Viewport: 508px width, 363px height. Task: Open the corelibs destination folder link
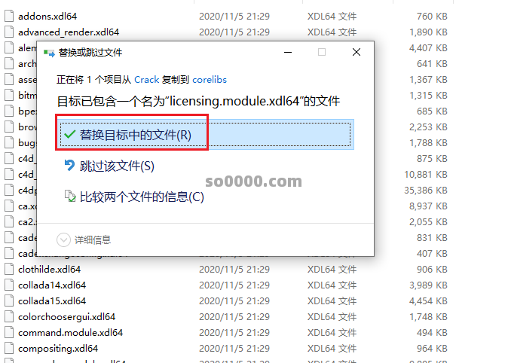coord(210,79)
